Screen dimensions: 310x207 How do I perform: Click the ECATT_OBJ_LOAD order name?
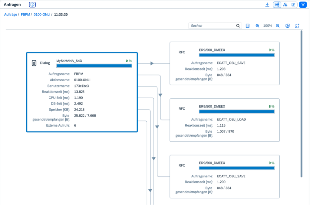coord(232,120)
